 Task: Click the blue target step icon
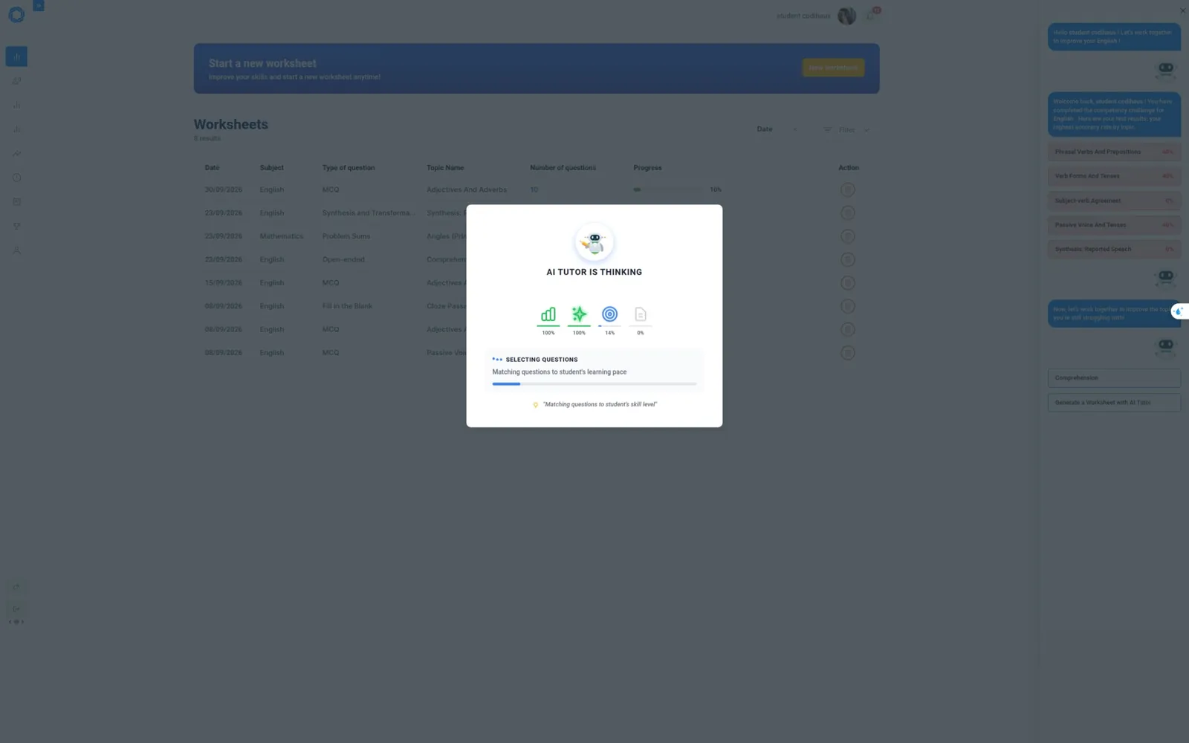click(x=609, y=314)
